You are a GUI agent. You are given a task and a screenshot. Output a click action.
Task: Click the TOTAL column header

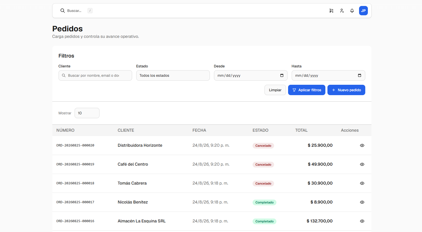(x=301, y=130)
